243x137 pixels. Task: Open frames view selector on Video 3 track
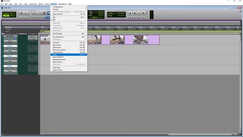(x=10, y=71)
